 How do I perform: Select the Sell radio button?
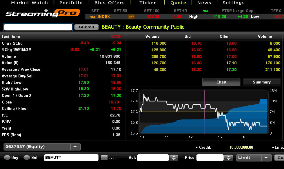tap(27, 158)
